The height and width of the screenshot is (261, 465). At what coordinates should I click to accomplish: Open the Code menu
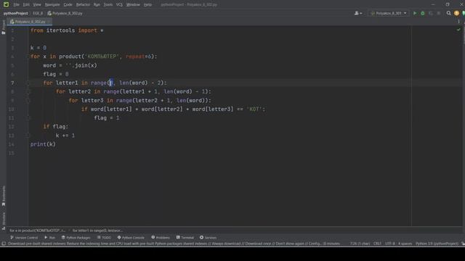pos(68,5)
